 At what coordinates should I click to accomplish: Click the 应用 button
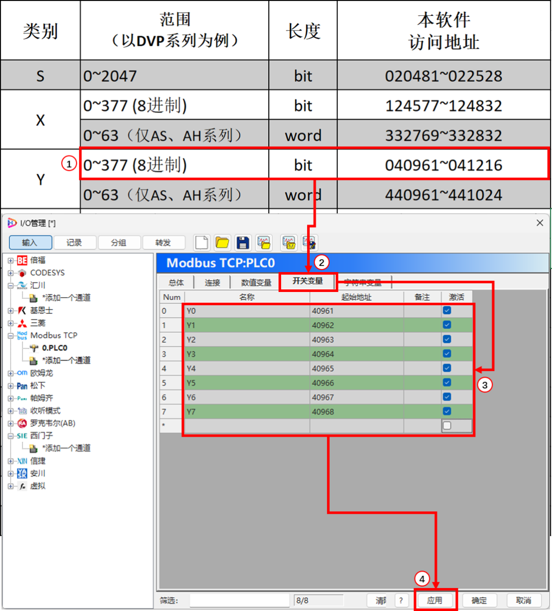pos(434,600)
